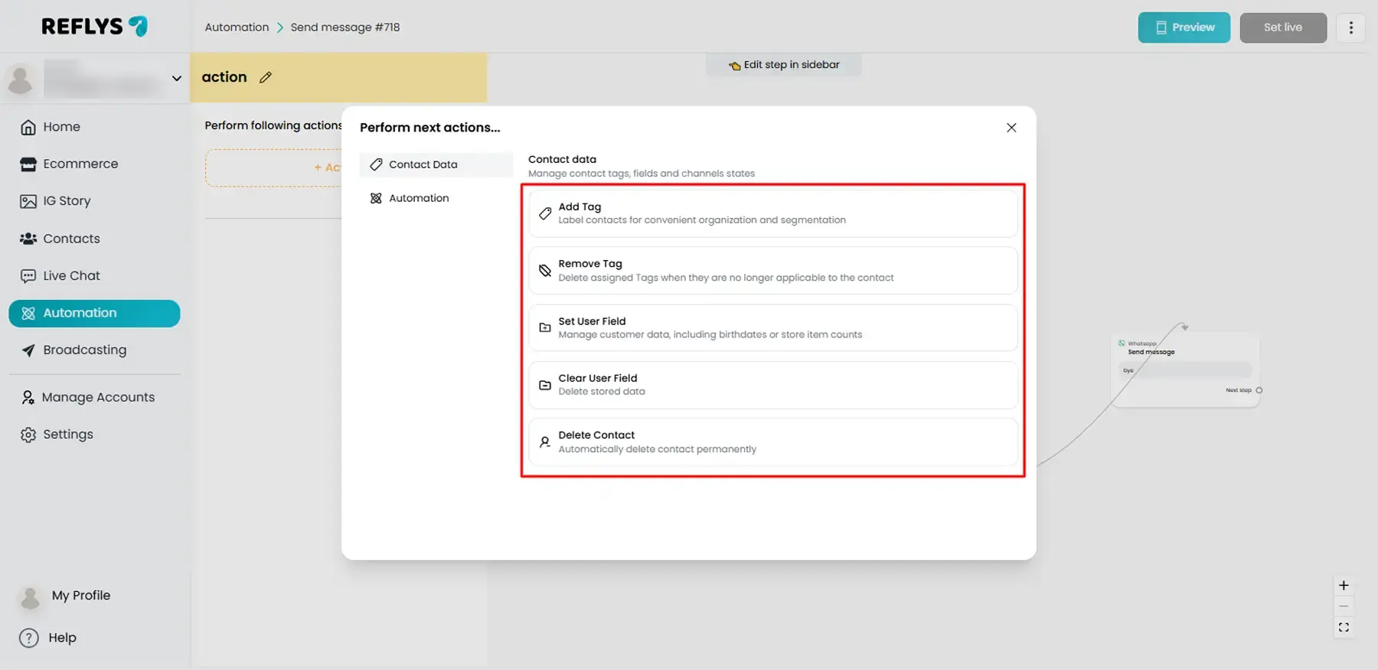Open the three-dot more options menu
Viewport: 1378px width, 670px height.
tap(1350, 28)
